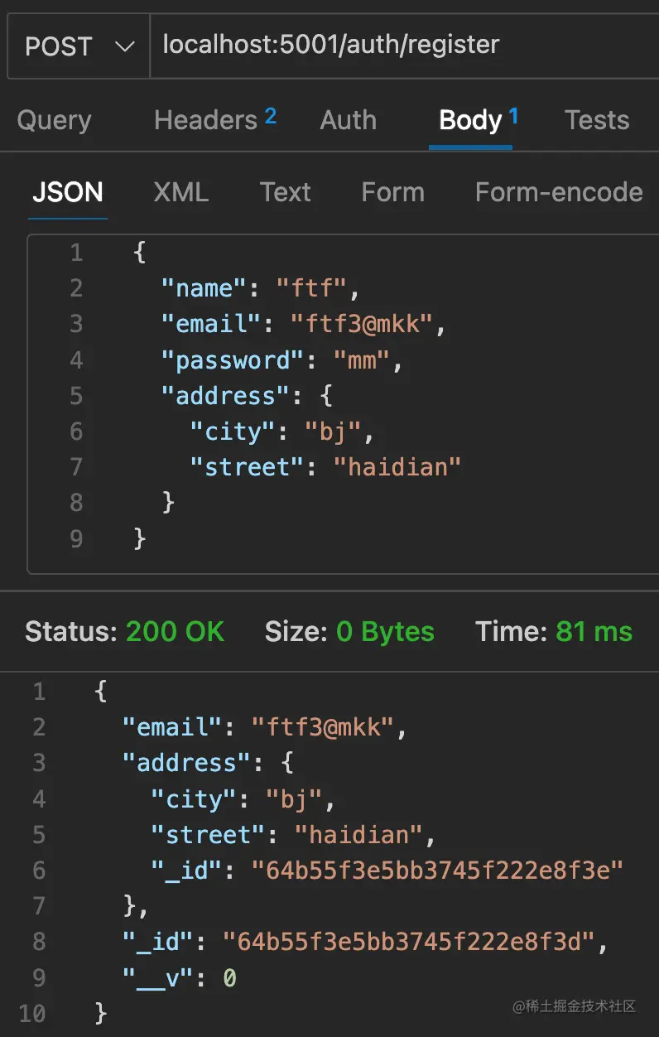659x1037 pixels.
Task: Click the 0 Bytes response size
Action: [385, 632]
